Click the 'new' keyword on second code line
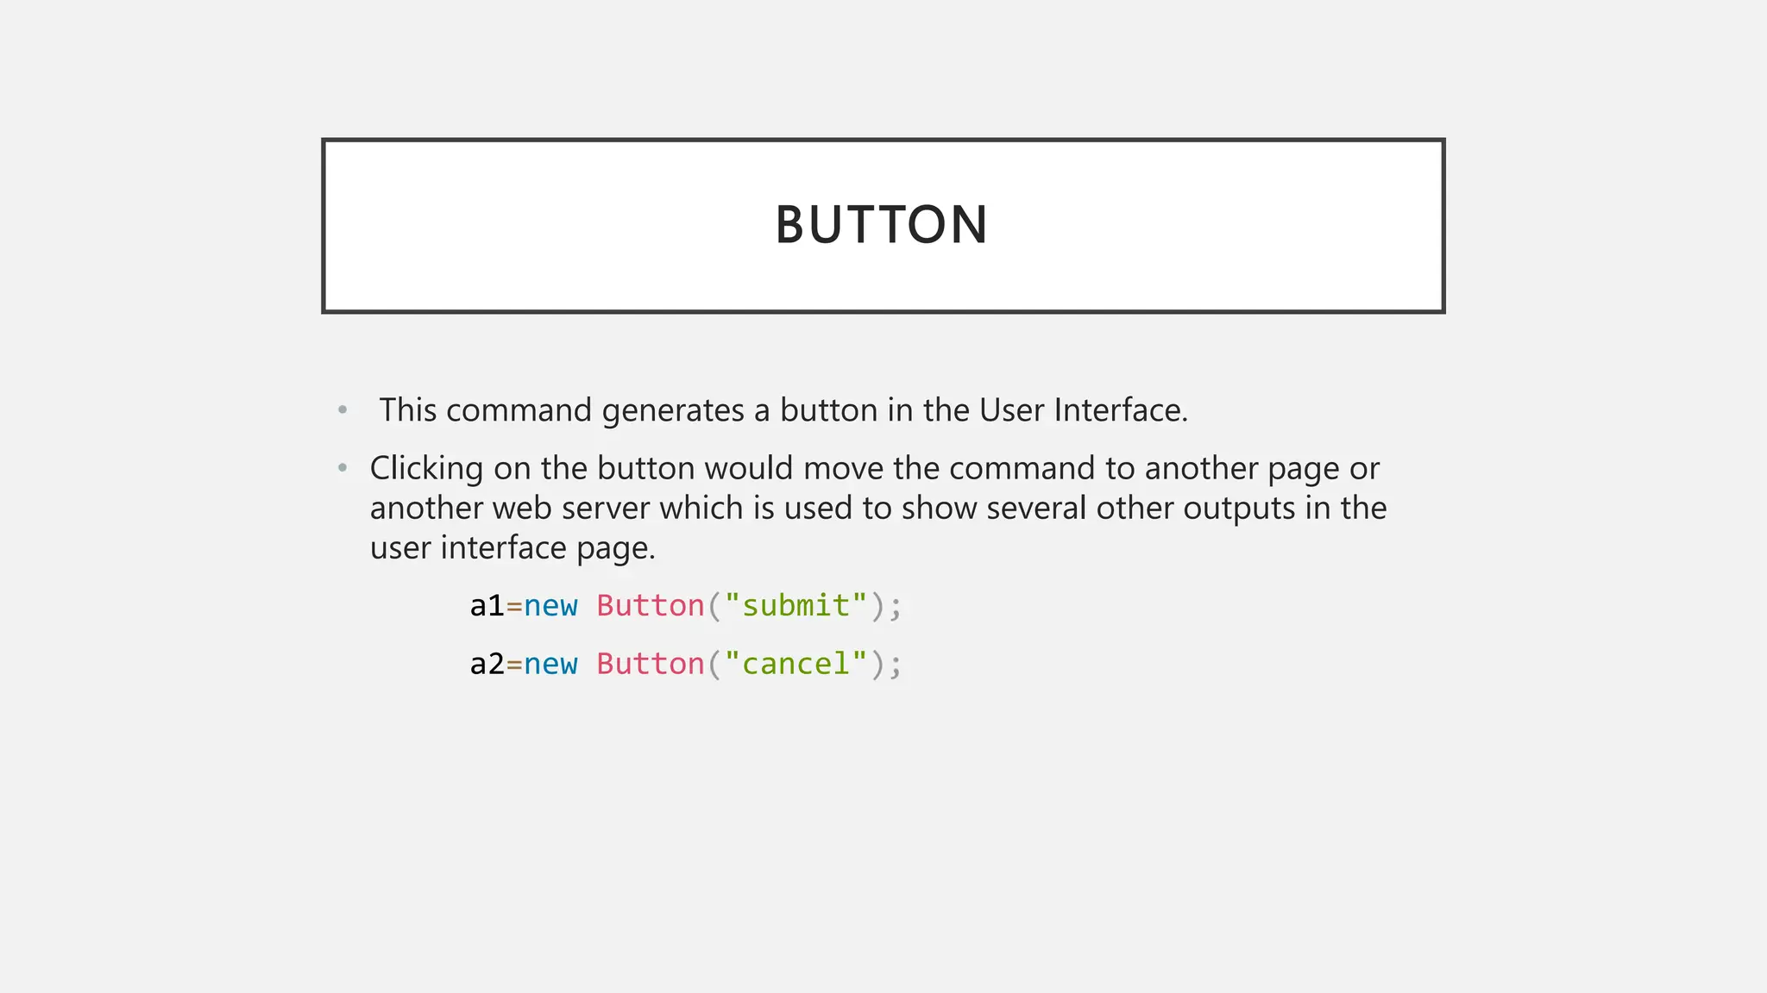The width and height of the screenshot is (1767, 993). point(550,664)
